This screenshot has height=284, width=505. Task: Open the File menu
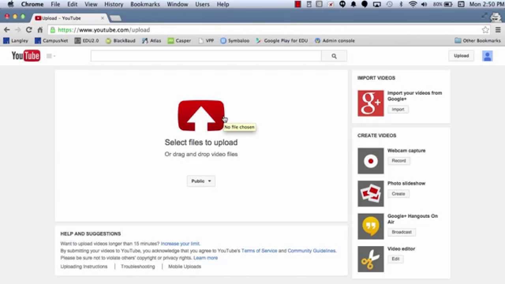[x=55, y=4]
